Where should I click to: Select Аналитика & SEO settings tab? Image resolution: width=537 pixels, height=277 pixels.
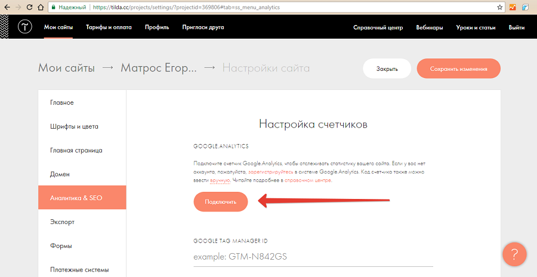tap(82, 197)
